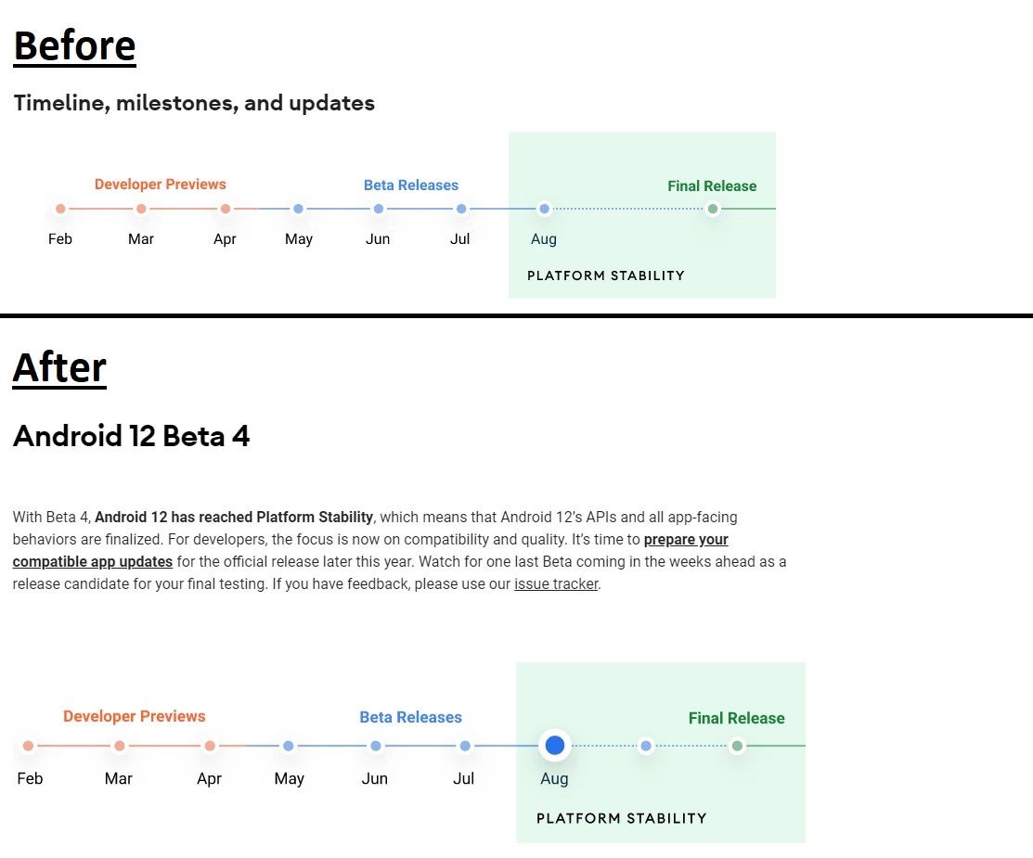Click the Feb marker in Before timeline

(x=60, y=209)
